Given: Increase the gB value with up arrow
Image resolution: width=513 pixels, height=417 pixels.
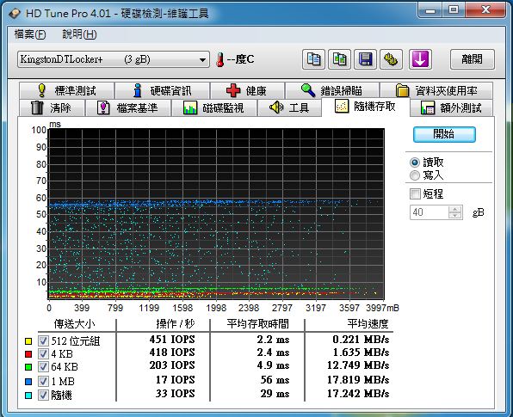Looking at the screenshot, I should coord(454,209).
